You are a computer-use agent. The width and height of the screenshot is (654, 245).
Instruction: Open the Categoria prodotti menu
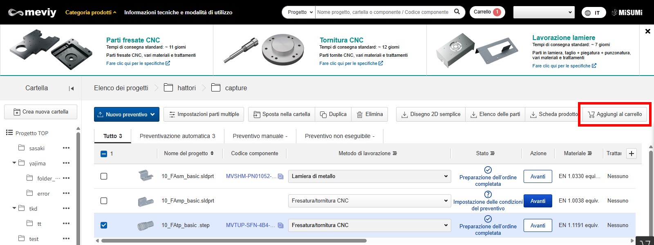click(x=90, y=12)
